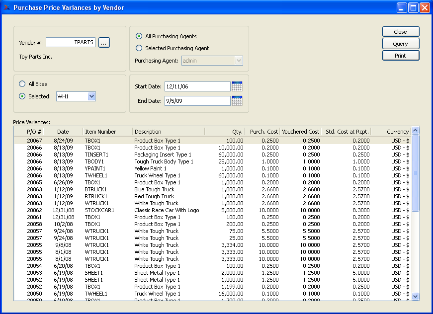433x314 pixels.
Task: Open the Start Date calendar picker
Action: (237, 86)
